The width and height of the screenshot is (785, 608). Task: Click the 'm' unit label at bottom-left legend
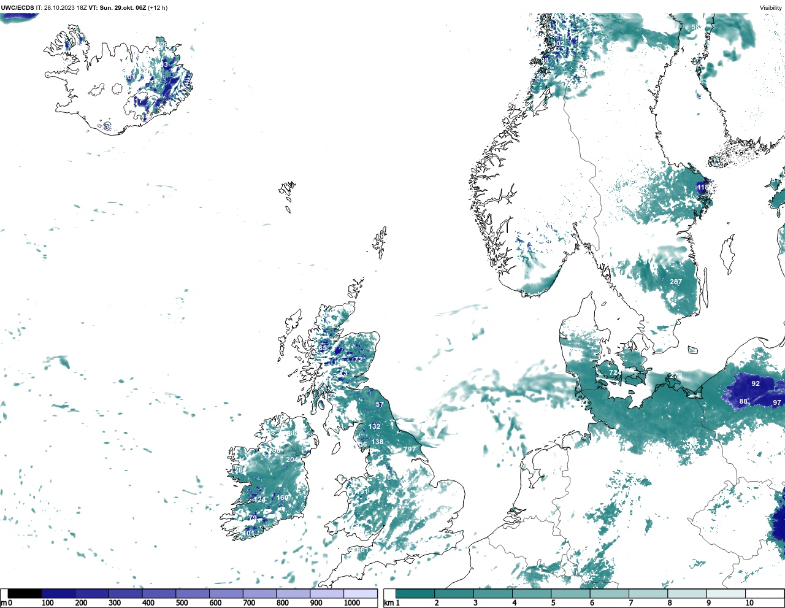click(4, 603)
